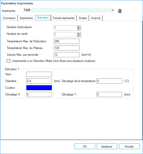Decrease Nombre de ventil. with down arrow

(78, 35)
